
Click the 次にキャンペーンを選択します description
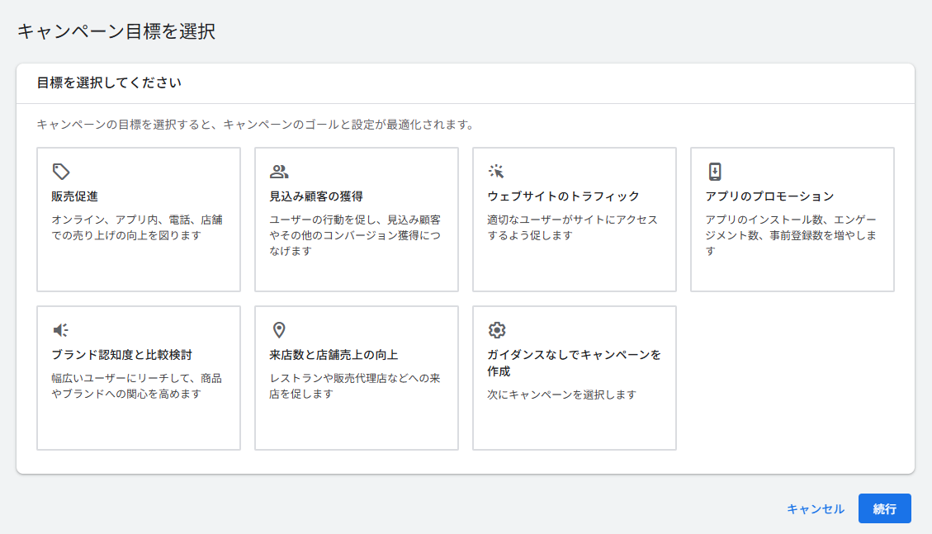tap(561, 395)
